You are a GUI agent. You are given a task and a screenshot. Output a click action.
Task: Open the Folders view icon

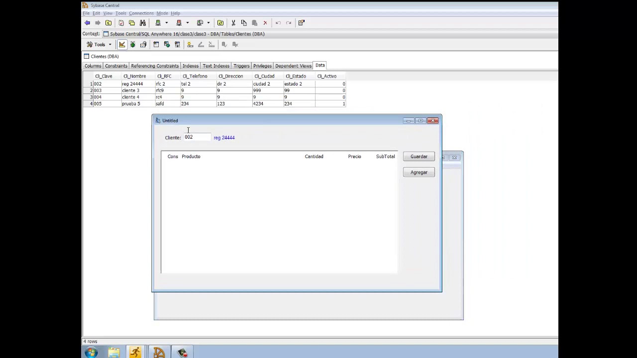(132, 23)
